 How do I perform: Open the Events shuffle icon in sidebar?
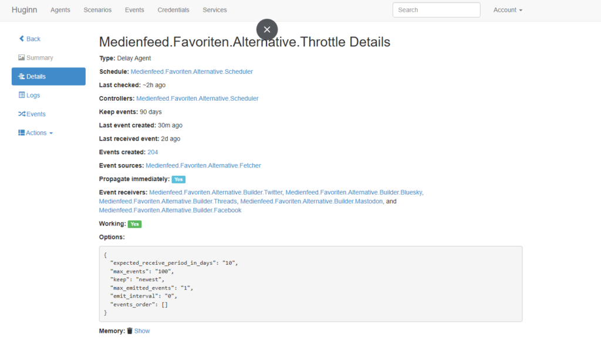[x=22, y=114]
